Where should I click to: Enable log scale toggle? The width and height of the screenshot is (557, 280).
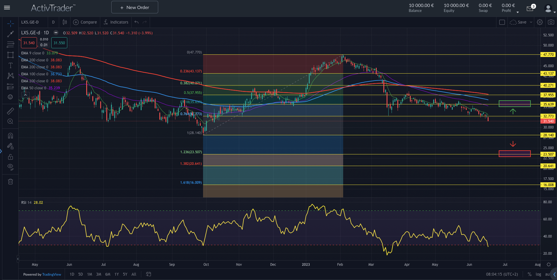[538, 274]
